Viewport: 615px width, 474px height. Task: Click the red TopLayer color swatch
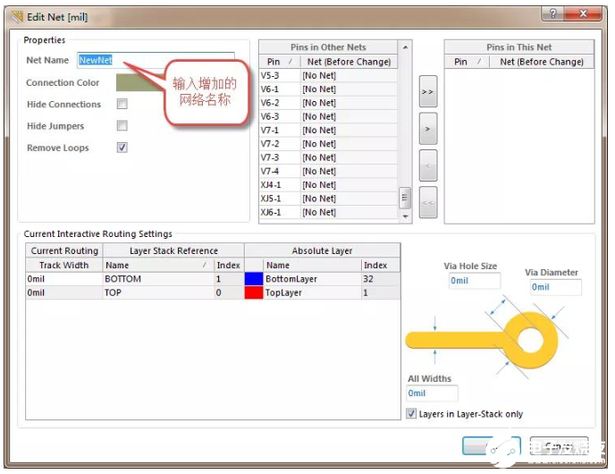[254, 292]
